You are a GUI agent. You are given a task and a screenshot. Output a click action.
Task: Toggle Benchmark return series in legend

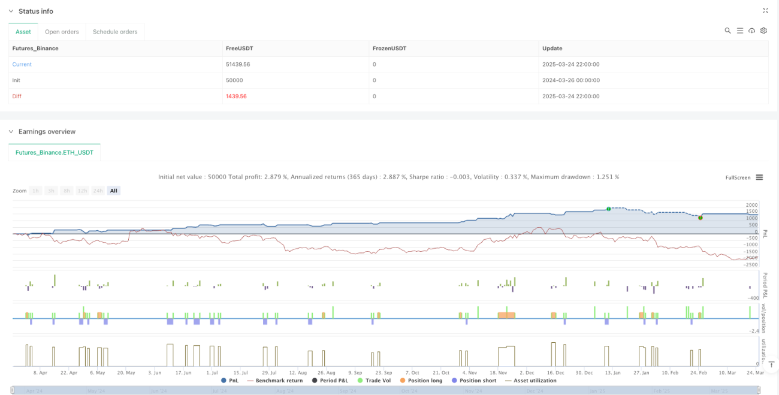[275, 381]
